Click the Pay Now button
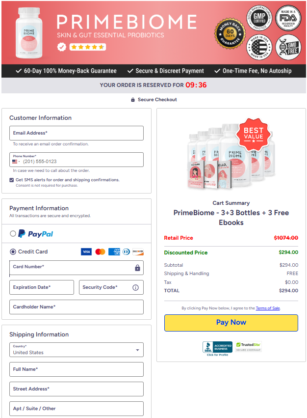 [231, 323]
